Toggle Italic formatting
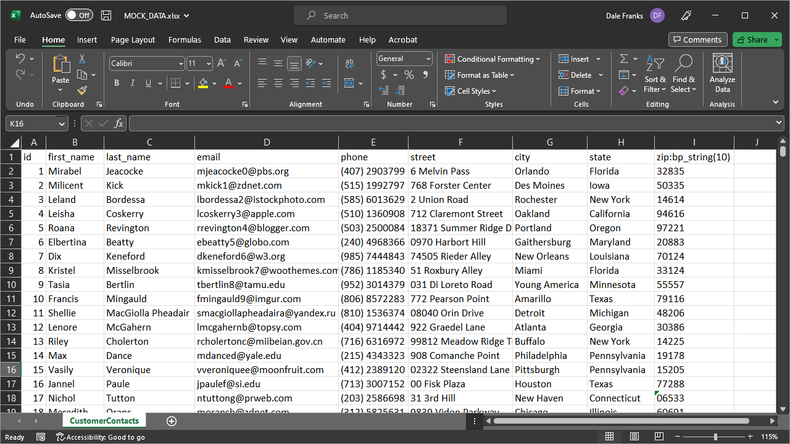This screenshot has width=790, height=444. pos(133,83)
